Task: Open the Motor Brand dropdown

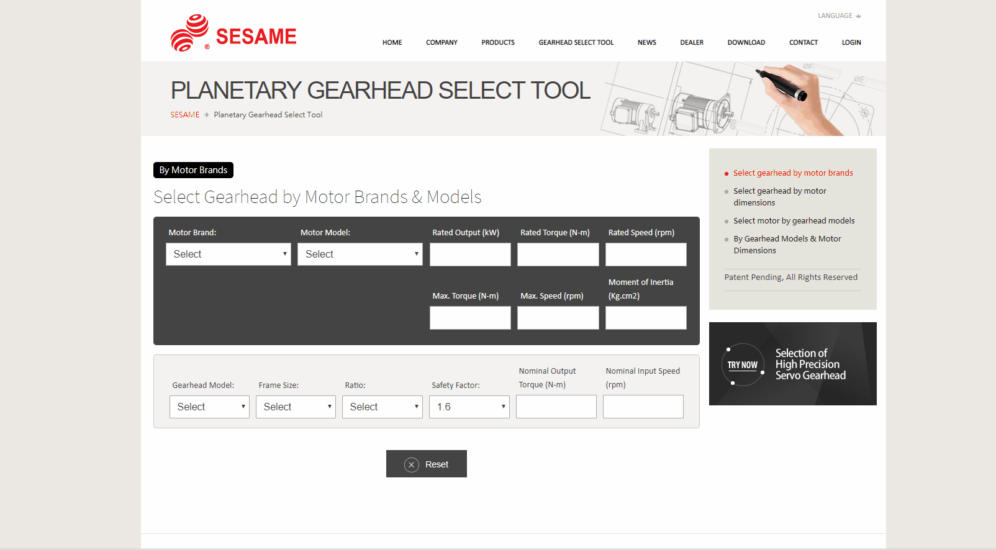Action: [x=229, y=254]
